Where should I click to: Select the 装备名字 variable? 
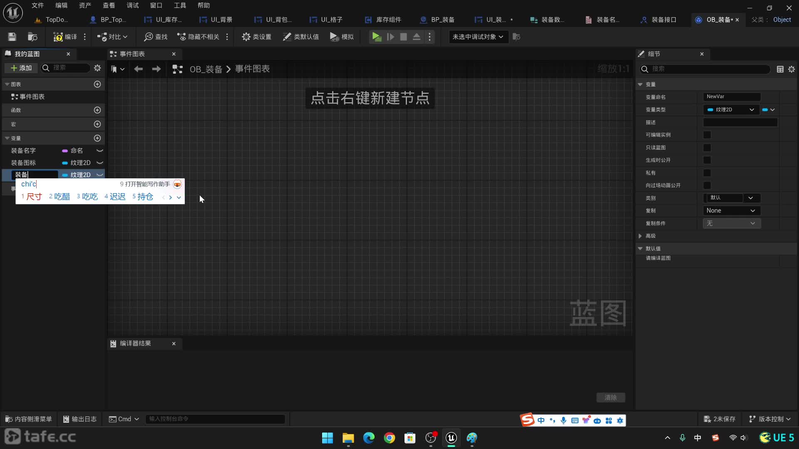click(23, 150)
